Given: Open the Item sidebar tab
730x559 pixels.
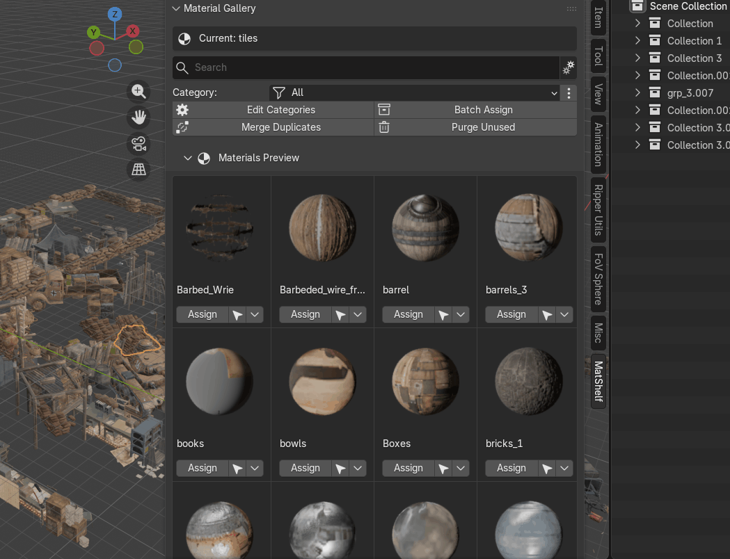Looking at the screenshot, I should (598, 17).
